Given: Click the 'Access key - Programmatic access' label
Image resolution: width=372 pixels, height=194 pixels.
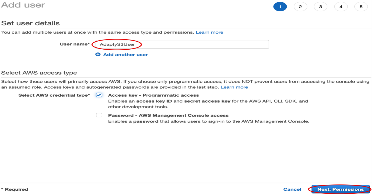Looking at the screenshot, I should (153, 95).
